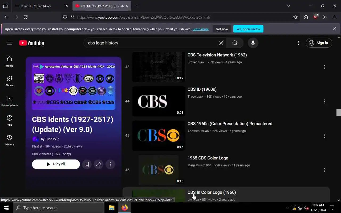Go back with Firefox back arrow

pyautogui.click(x=6, y=17)
